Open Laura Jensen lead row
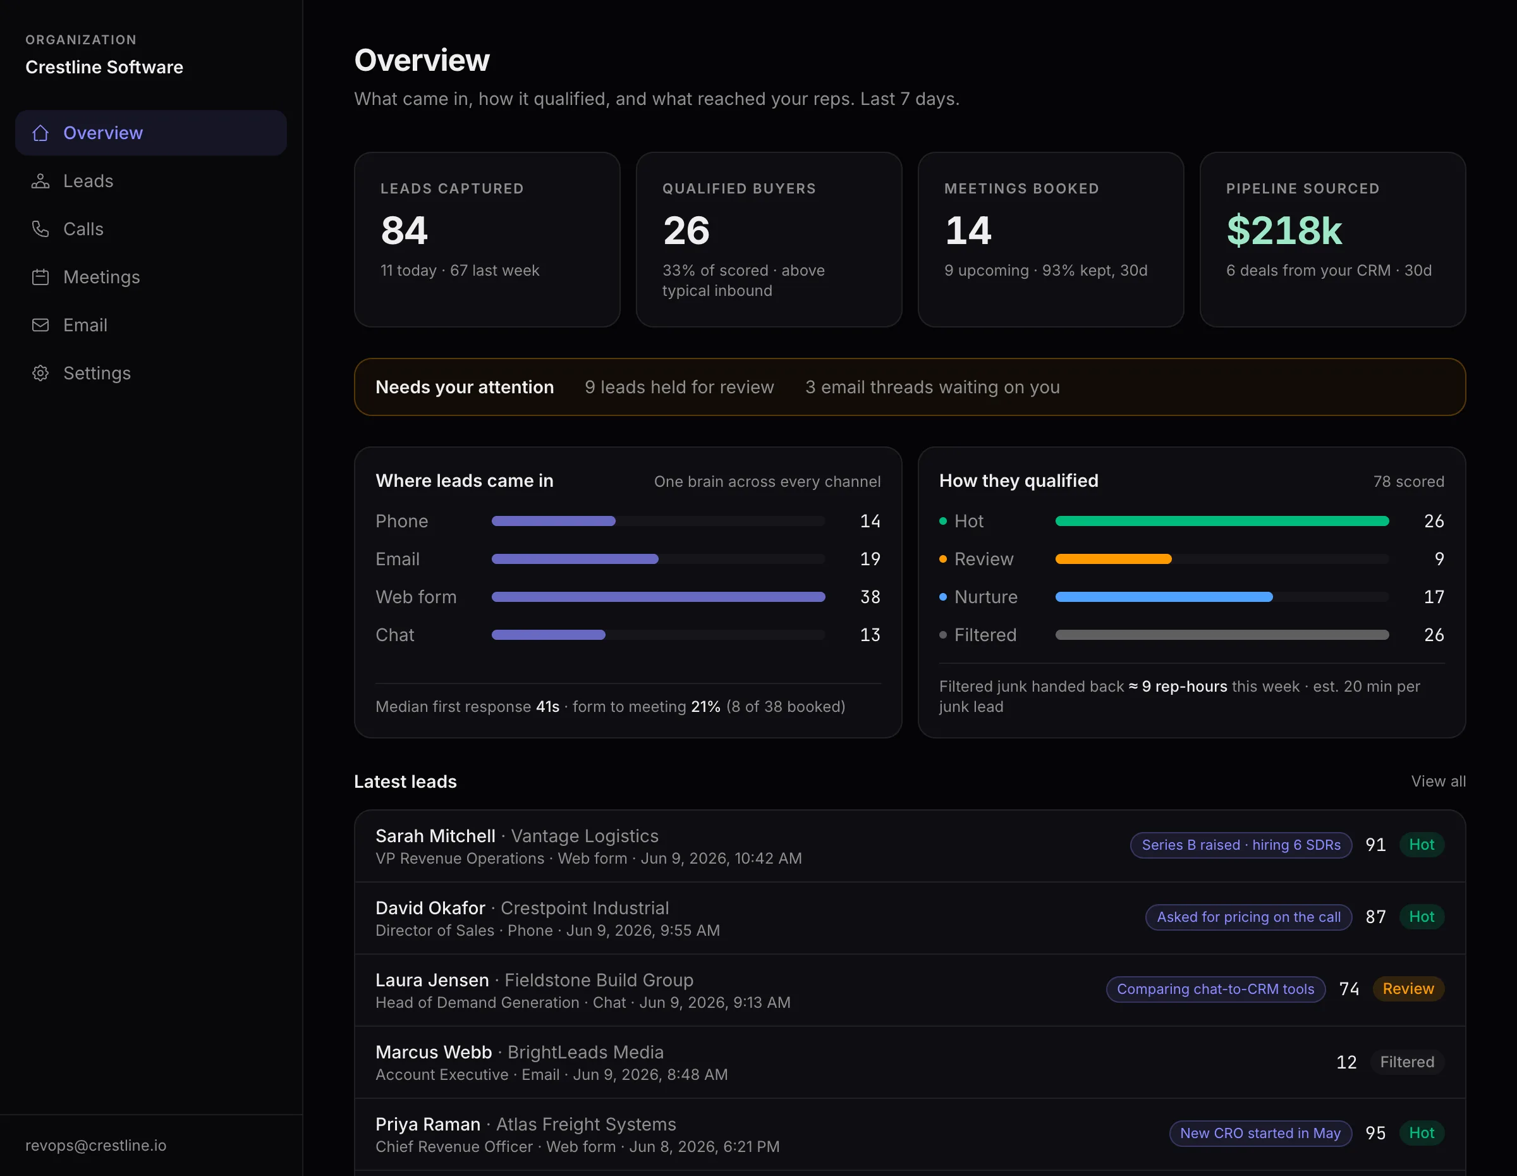 click(x=910, y=991)
